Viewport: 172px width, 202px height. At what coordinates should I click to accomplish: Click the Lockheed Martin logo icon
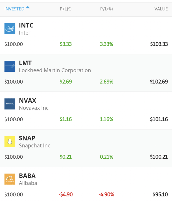click(10, 66)
